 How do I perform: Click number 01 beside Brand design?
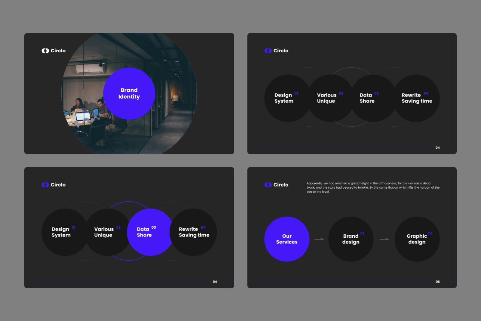(x=362, y=233)
